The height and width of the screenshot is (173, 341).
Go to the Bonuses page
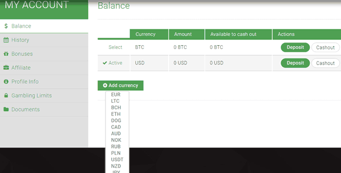click(44, 54)
